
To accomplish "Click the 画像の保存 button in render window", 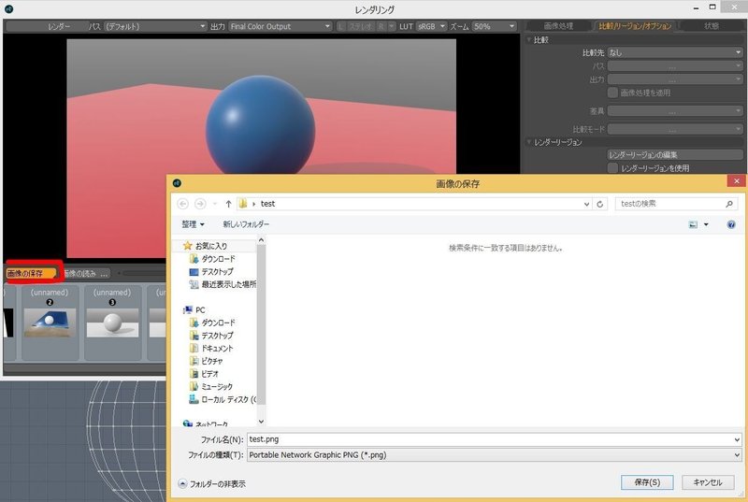I will coord(30,273).
